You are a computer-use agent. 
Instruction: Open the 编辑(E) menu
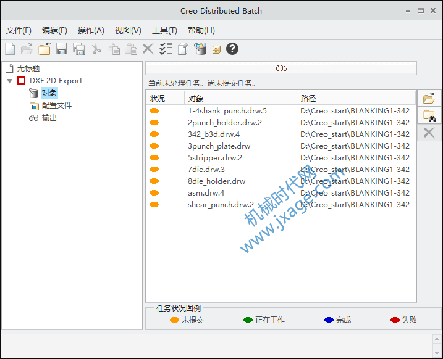tap(54, 30)
